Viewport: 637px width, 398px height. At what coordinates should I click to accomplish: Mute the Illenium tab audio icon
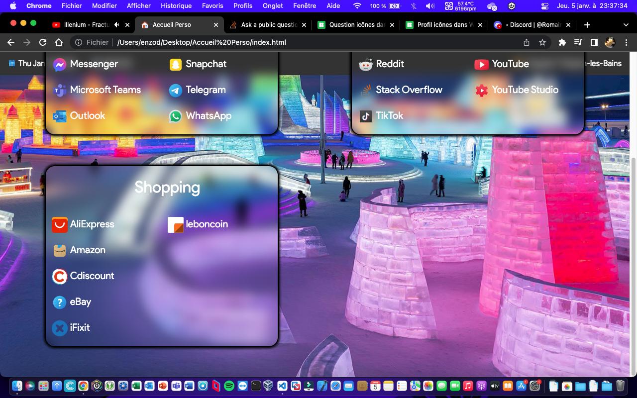(117, 25)
